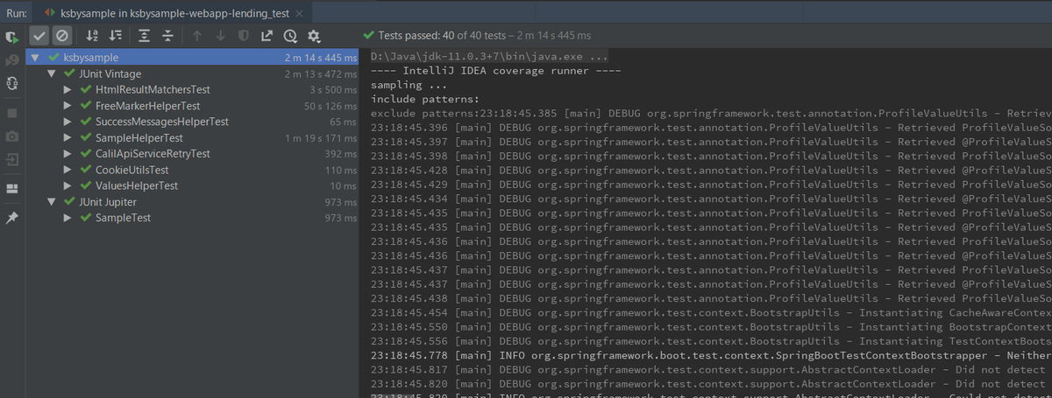Click the Rerun failed tests icon
This screenshot has width=1052, height=398.
click(x=12, y=60)
